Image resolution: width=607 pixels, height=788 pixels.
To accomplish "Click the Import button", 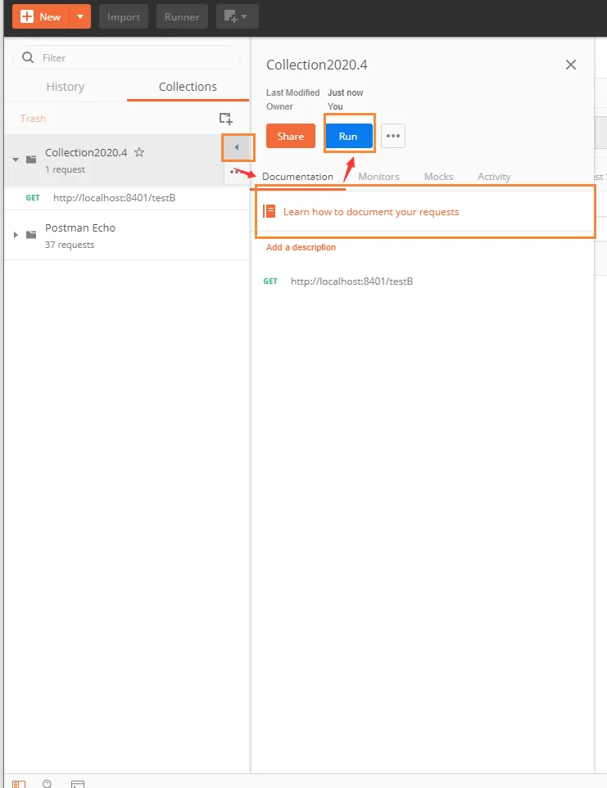I will tap(124, 16).
